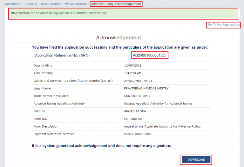Click the trade name SUN LIGHT(Paldi)
The image size is (244, 167).
coord(137,96)
